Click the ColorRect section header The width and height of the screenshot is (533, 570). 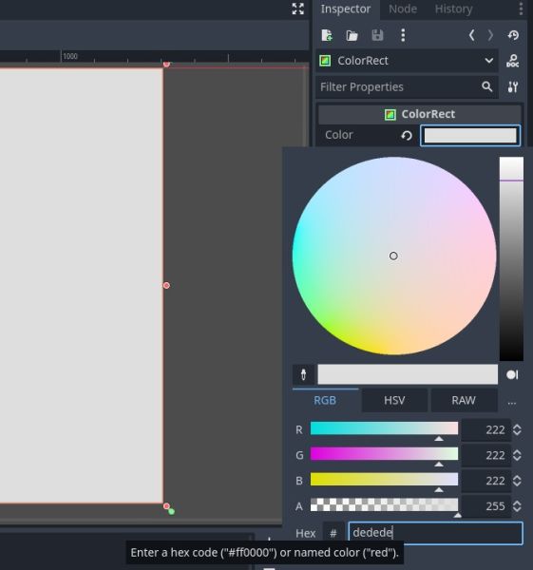[420, 115]
